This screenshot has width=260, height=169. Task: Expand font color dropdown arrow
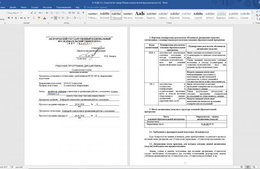click(47, 18)
